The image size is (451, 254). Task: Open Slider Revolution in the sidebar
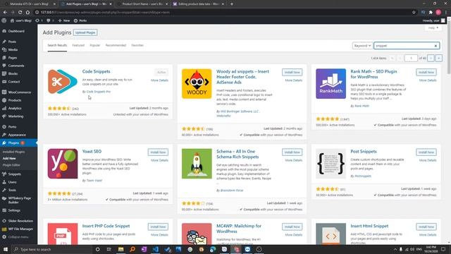(x=20, y=221)
